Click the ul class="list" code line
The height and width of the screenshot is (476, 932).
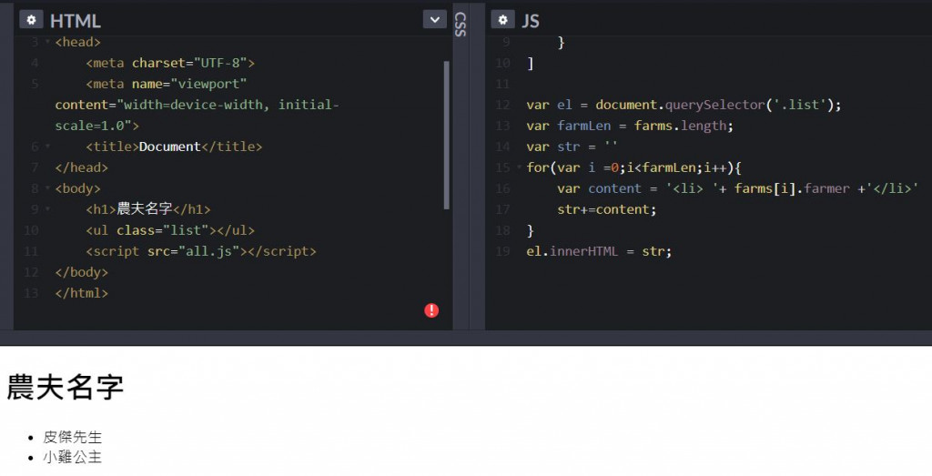(170, 230)
